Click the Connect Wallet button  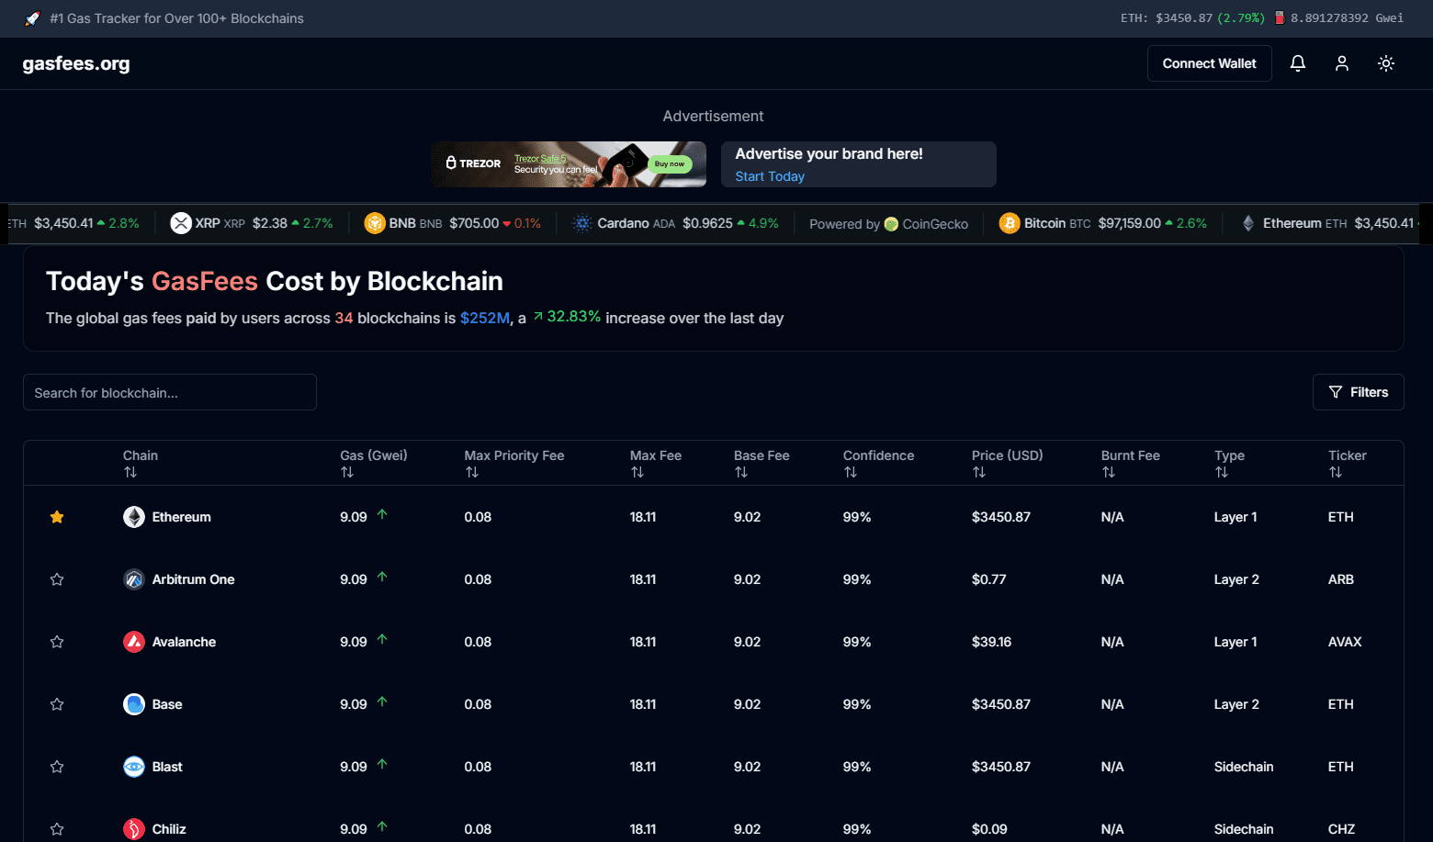coord(1209,63)
